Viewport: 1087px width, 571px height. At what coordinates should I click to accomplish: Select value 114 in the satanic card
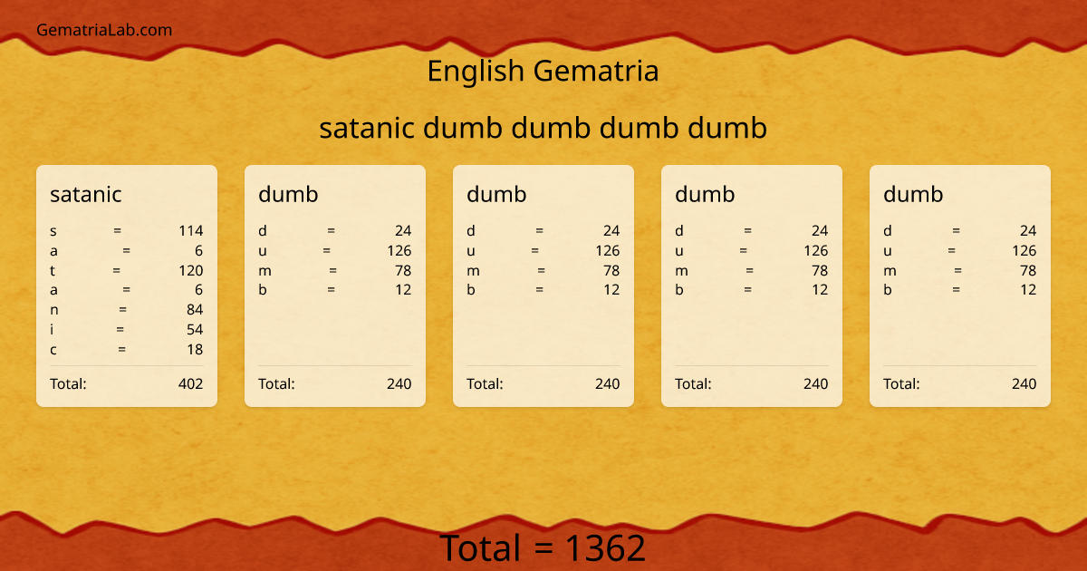191,230
